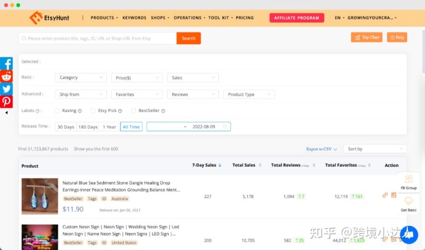Open the Price($) dropdown
Viewport: 425px width, 250px height.
137,78
